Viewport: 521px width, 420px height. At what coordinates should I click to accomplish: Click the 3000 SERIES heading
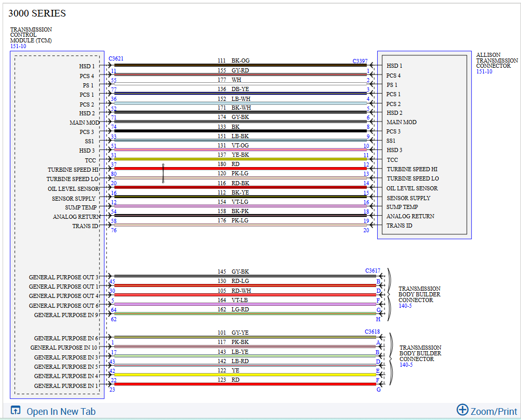click(37, 13)
